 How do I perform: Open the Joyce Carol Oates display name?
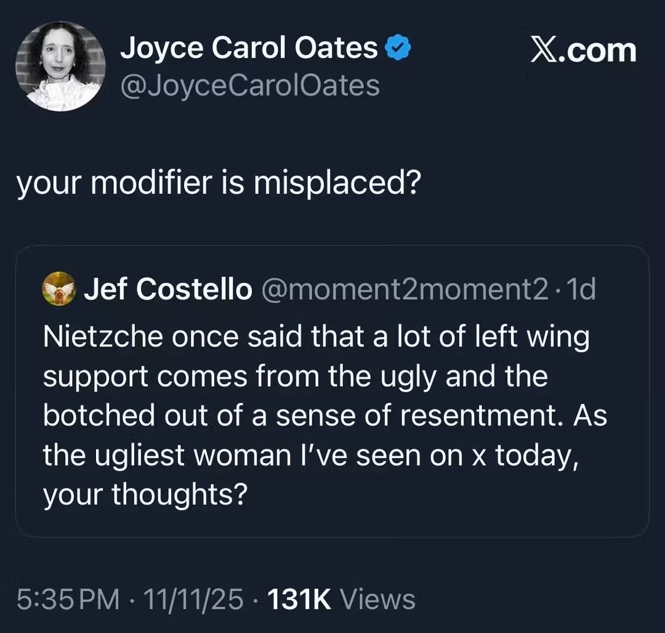pos(249,49)
